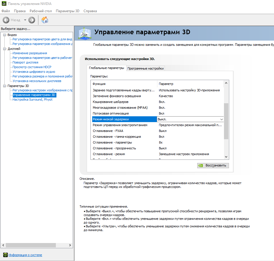
Task: Open Режим низкой задержки dropdown
Action: [x=221, y=119]
